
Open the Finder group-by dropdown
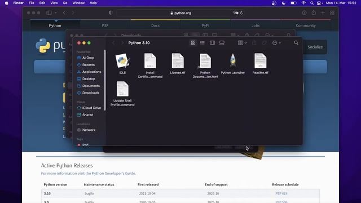[242, 43]
